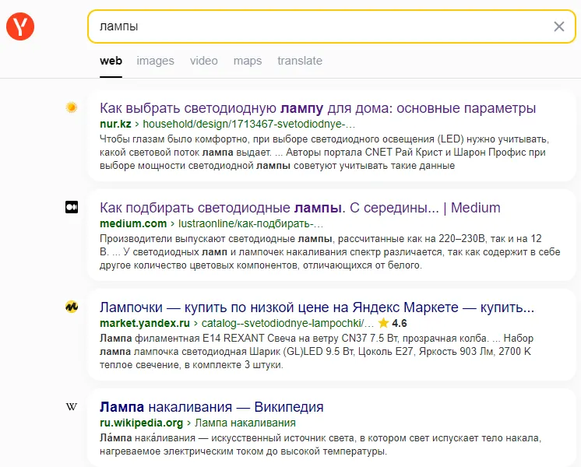Open 'Лампочки — купить по низкой цене' result
This screenshot has height=467, width=581.
tap(317, 307)
